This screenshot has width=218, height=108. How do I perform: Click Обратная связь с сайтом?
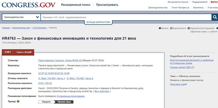[204, 32]
